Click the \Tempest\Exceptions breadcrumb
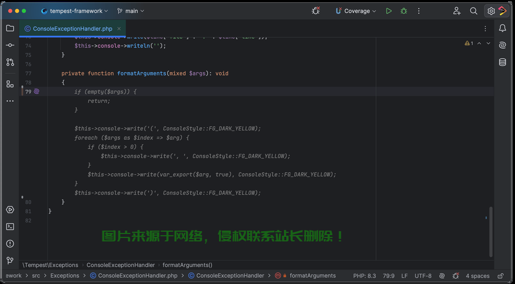This screenshot has height=284, width=515. tap(50, 265)
